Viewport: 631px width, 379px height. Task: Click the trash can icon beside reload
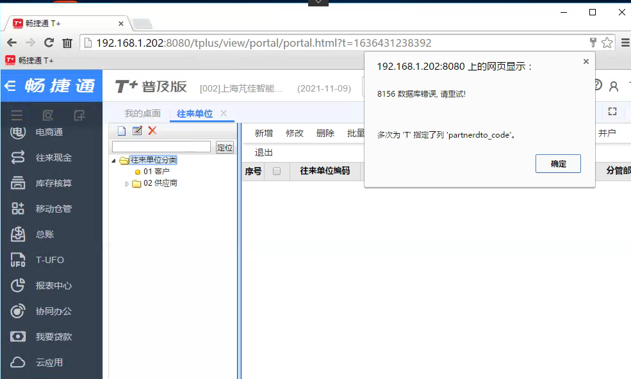click(x=67, y=43)
